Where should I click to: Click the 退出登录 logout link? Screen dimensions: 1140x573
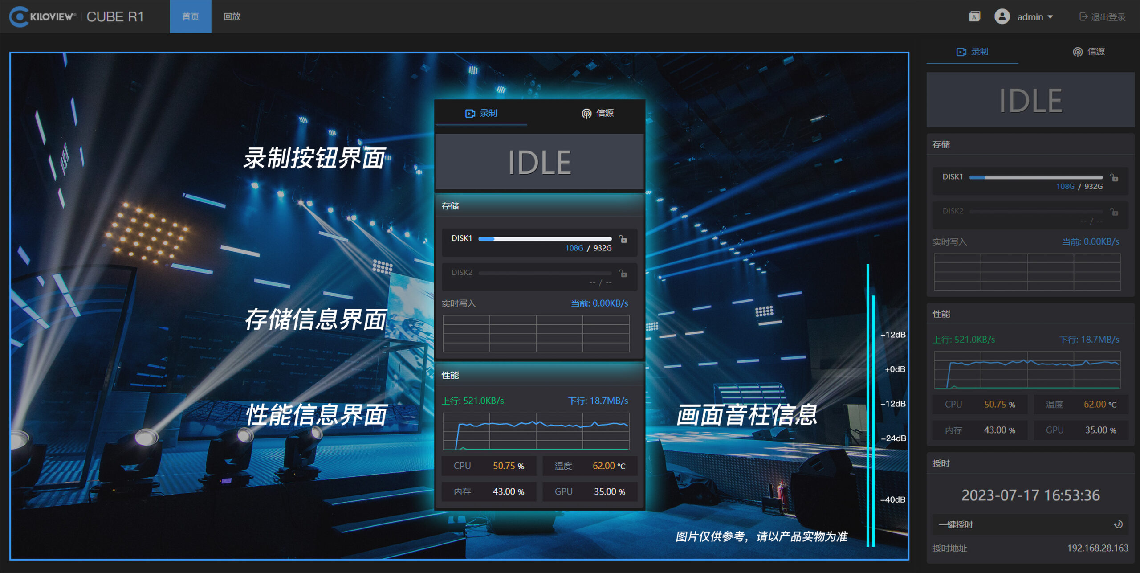1103,17
